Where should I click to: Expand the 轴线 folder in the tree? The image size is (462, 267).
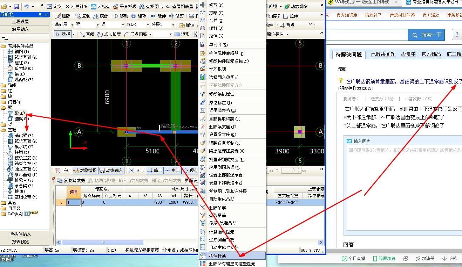pyautogui.click(x=3, y=85)
